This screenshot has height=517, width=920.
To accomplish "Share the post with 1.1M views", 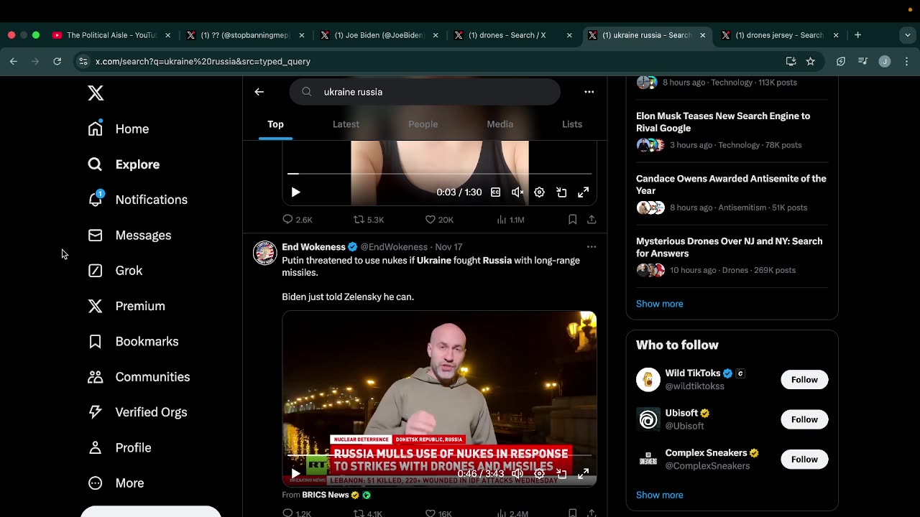I will coord(592,220).
